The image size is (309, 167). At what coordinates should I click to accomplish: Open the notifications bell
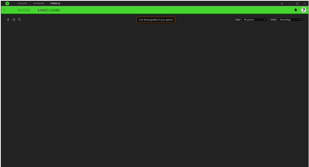295,10
